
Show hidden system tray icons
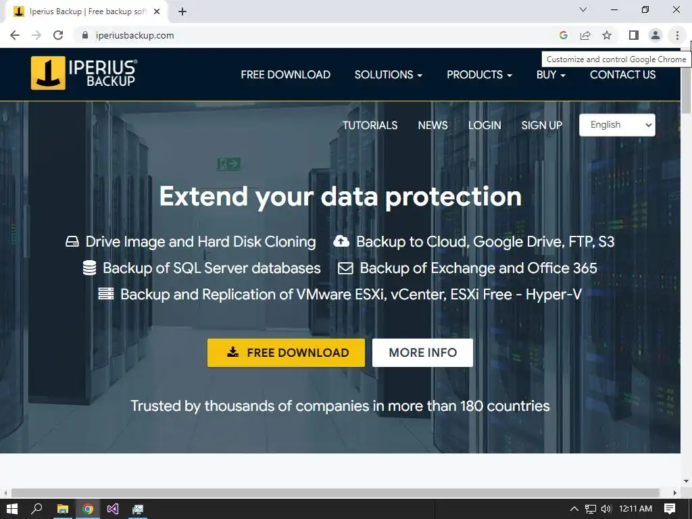[574, 509]
